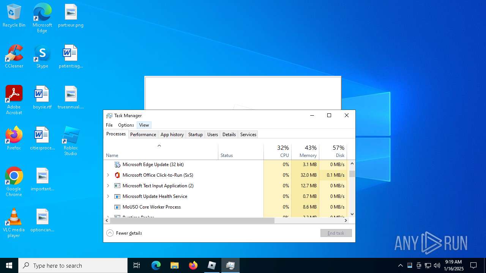This screenshot has width=486, height=273.
Task: Select 32.0 MB memory value cell
Action: (x=305, y=175)
